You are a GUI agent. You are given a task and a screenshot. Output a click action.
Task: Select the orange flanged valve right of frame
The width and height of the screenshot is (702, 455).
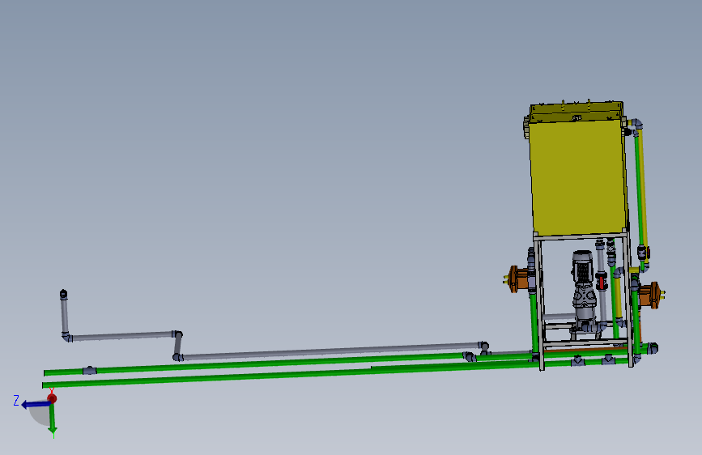[650, 295]
